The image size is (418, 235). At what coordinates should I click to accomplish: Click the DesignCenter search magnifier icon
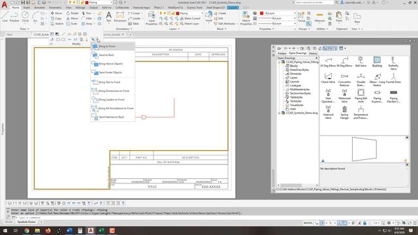pos(308,48)
